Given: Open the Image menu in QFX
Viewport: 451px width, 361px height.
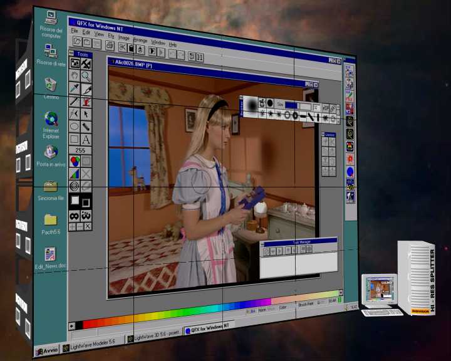Looking at the screenshot, I should click(x=124, y=38).
